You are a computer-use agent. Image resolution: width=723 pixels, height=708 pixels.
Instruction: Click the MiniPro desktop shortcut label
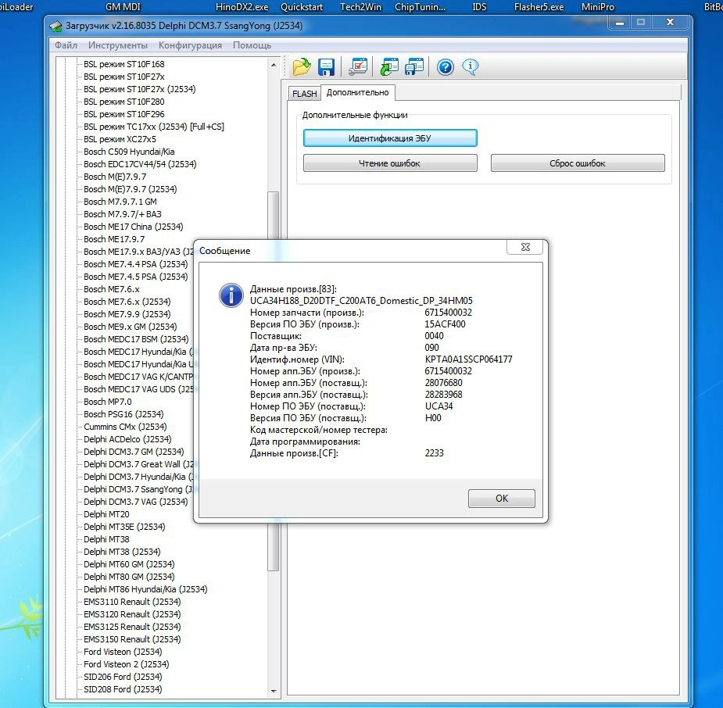[x=598, y=7]
